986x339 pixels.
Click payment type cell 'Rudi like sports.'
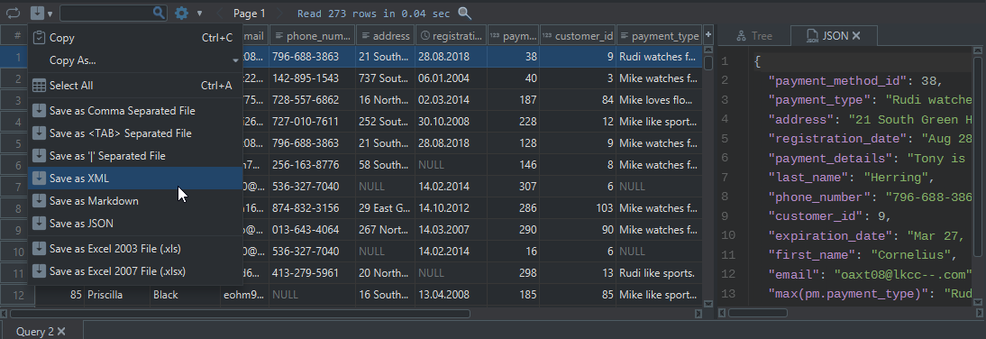pyautogui.click(x=659, y=273)
